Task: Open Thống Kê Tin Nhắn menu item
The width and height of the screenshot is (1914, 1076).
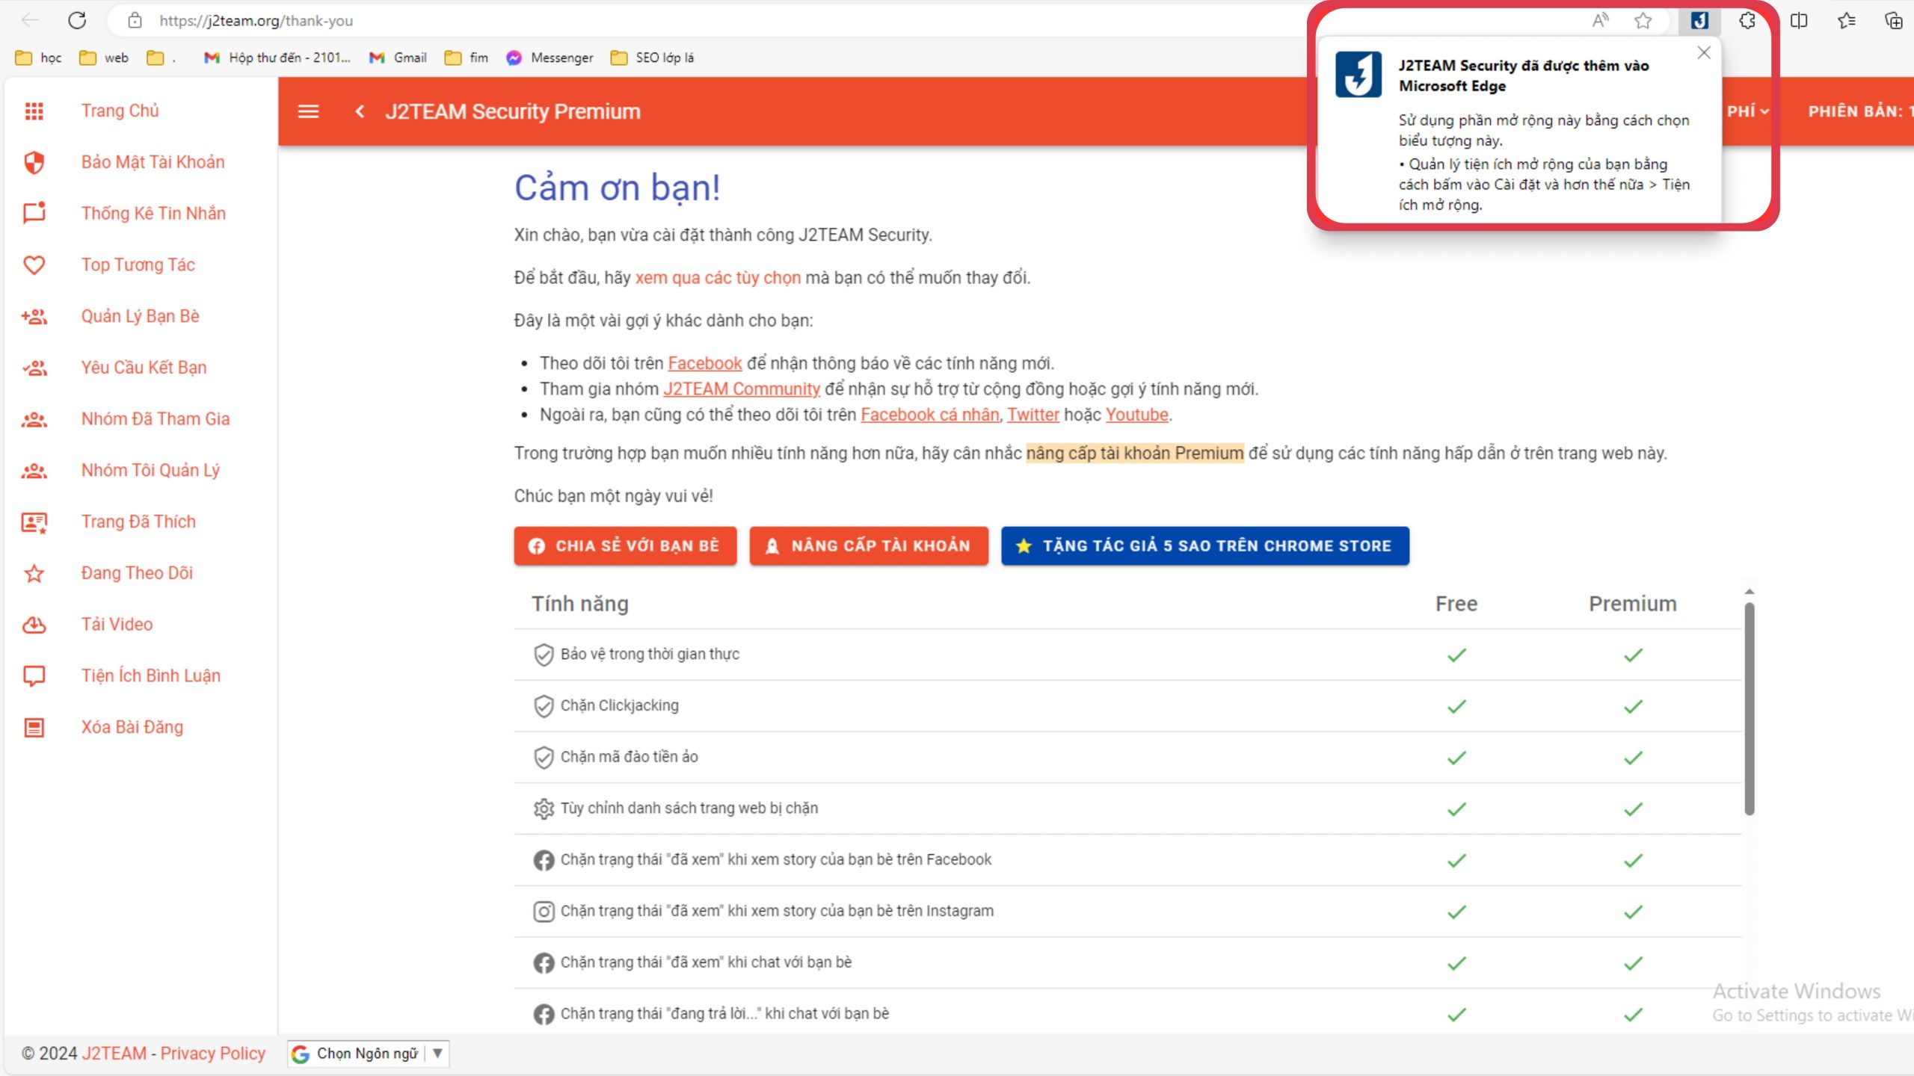Action: coord(153,214)
